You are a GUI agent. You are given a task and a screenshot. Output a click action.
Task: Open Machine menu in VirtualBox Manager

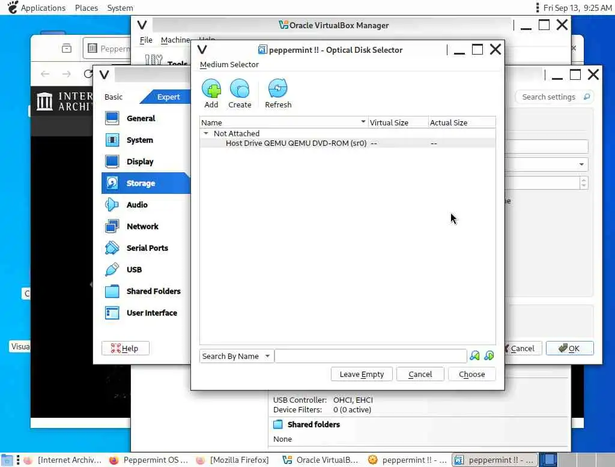coord(175,40)
